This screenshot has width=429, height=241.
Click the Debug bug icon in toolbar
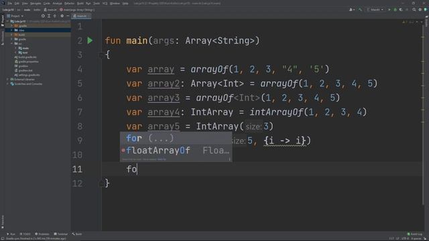[x=395, y=9]
